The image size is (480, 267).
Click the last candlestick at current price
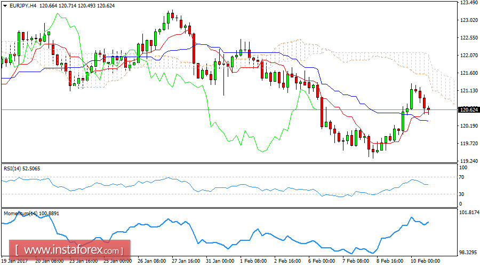[x=428, y=109]
